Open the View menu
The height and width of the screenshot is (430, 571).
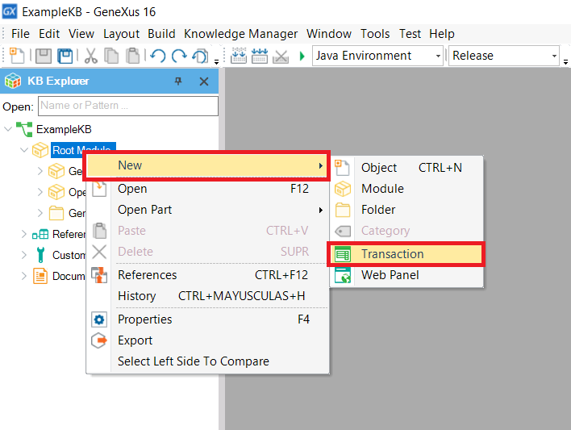coord(81,34)
